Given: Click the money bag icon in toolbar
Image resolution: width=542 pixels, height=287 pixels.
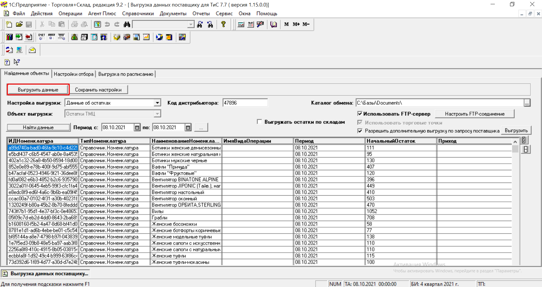Looking at the screenshot, I should tap(74, 37).
